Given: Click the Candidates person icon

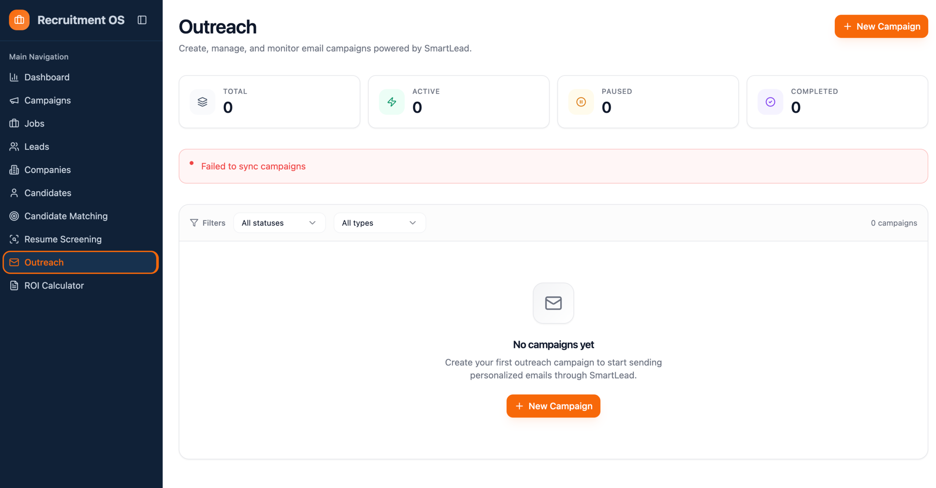Looking at the screenshot, I should (14, 193).
